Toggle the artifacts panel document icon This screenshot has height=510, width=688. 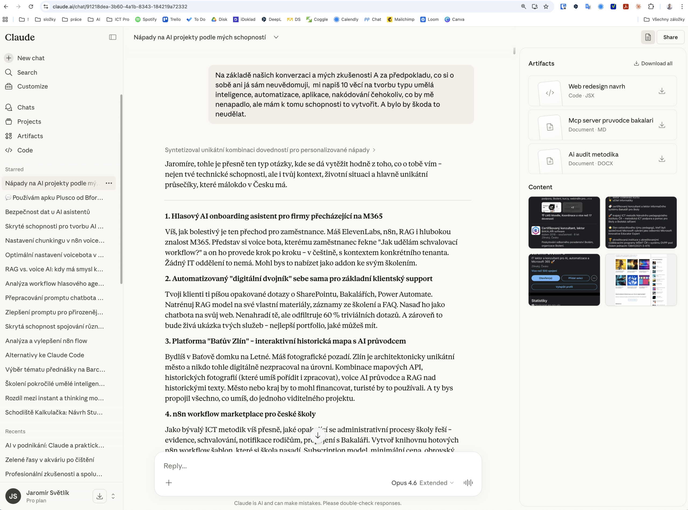(x=648, y=37)
